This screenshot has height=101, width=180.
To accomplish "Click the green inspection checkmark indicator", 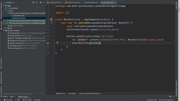I will [x=174, y=5].
